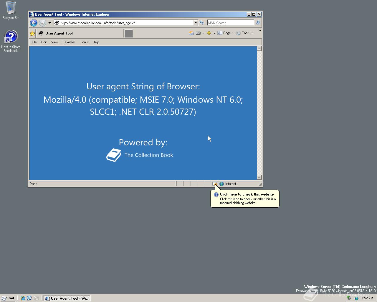Open the Help menu

96,42
